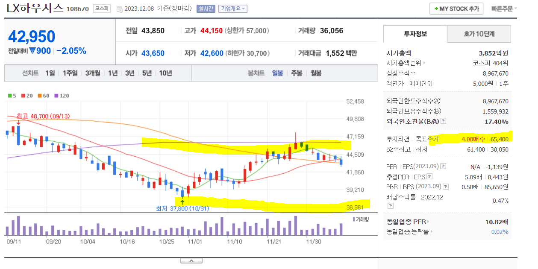Select the 주봉 candlestick chart

(x=297, y=73)
